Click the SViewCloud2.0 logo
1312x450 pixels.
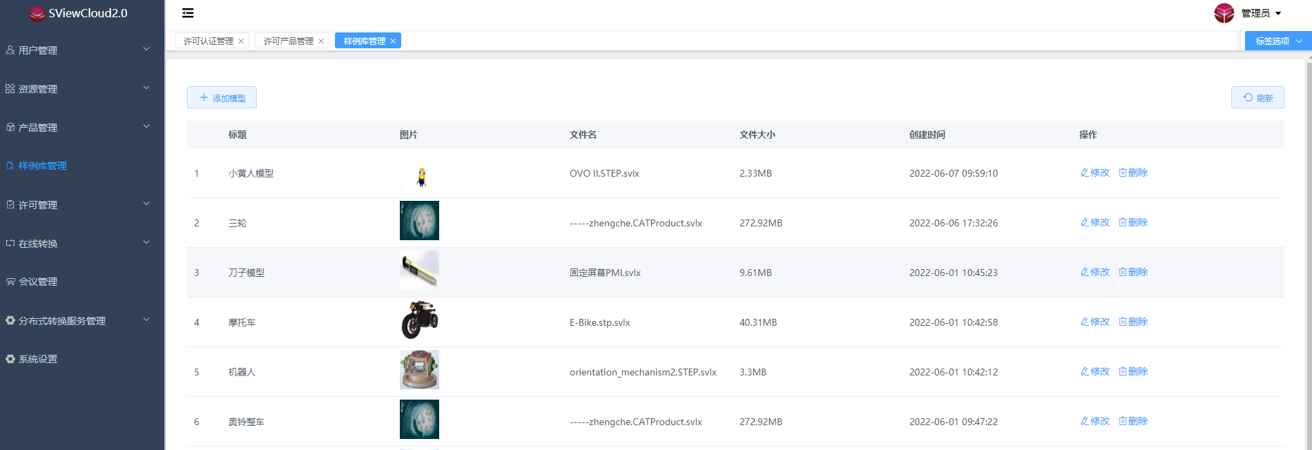pyautogui.click(x=79, y=13)
